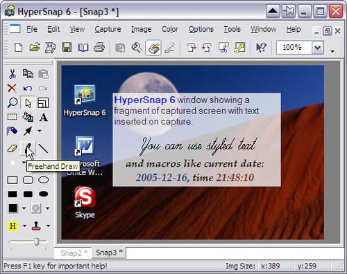Expand the stamp tool options arrow
Screen dimensions: 347x274
(x=48, y=226)
